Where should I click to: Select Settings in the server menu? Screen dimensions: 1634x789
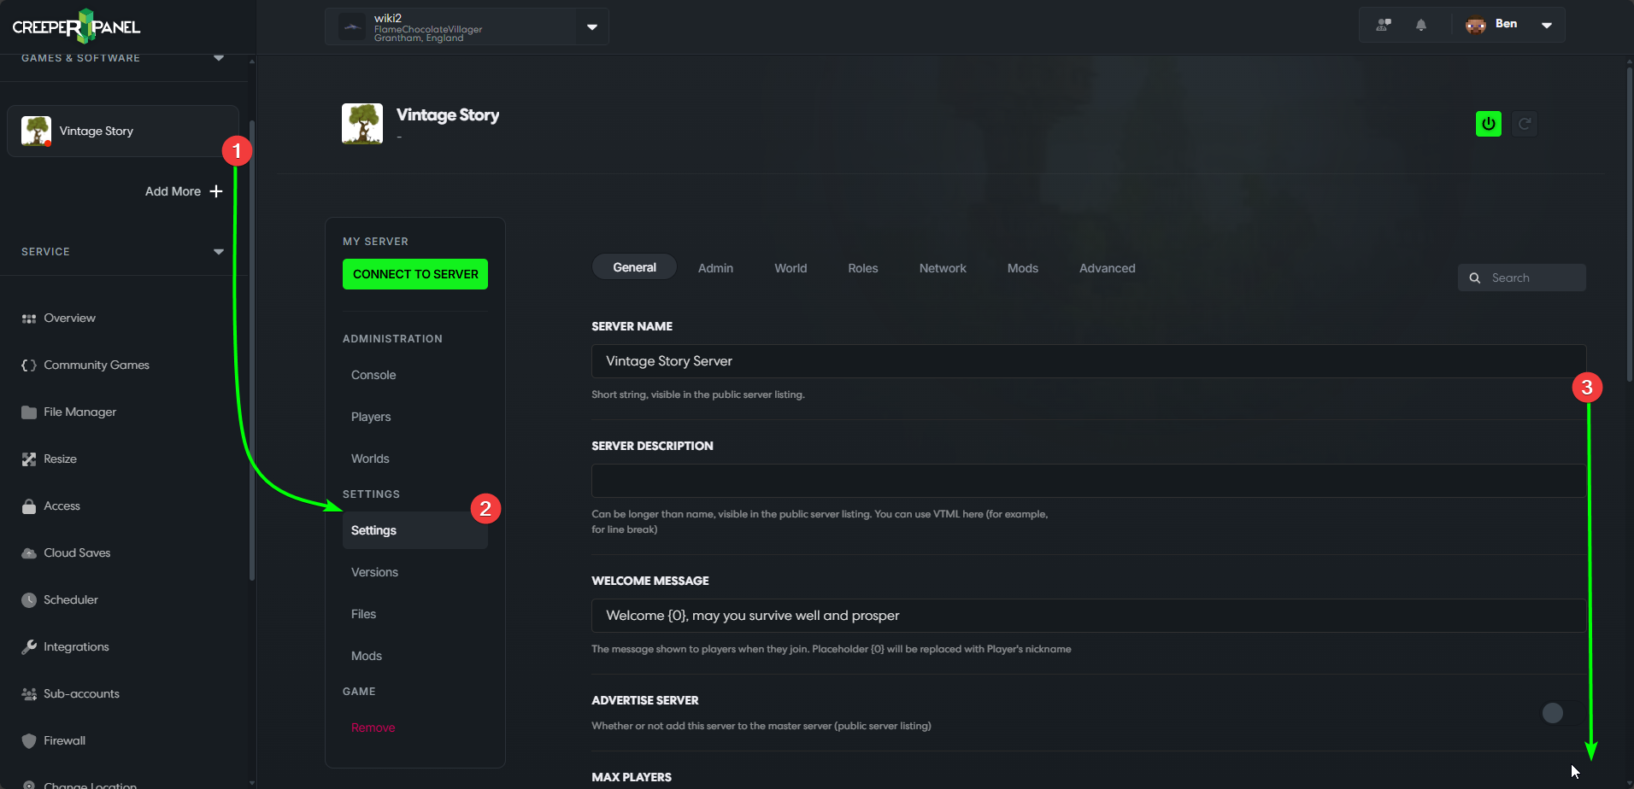pos(415,530)
